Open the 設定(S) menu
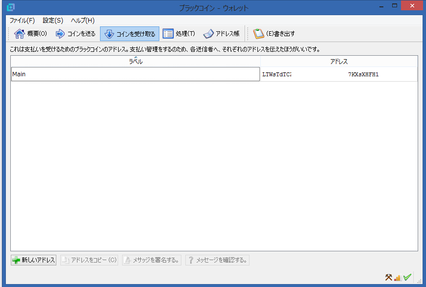 point(53,21)
